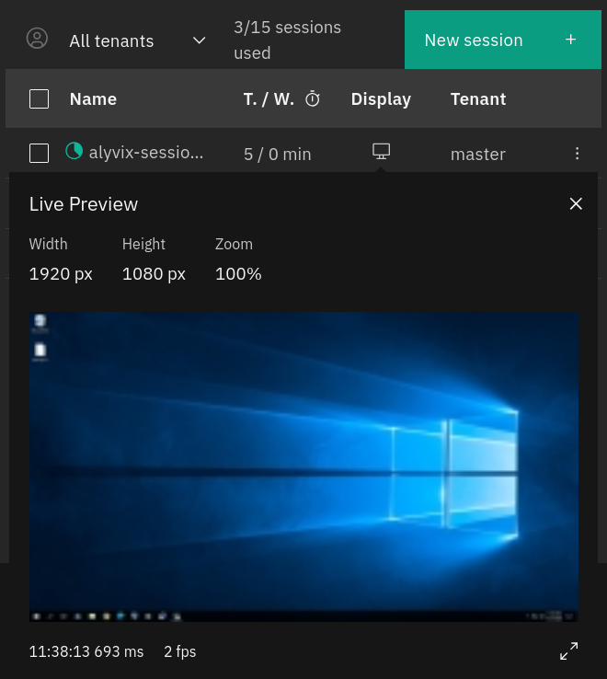Toggle the select-all checkbox in header
The height and width of the screenshot is (679, 607).
click(39, 98)
